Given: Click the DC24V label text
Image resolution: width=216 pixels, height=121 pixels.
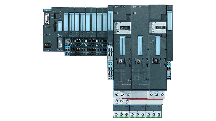Looking at the screenshot, I should tap(48, 50).
